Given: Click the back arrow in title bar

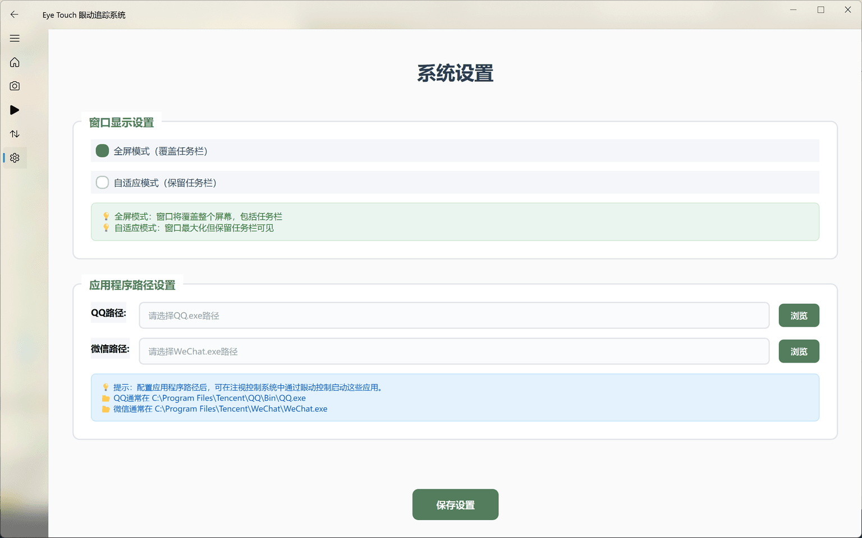Looking at the screenshot, I should click(x=15, y=15).
